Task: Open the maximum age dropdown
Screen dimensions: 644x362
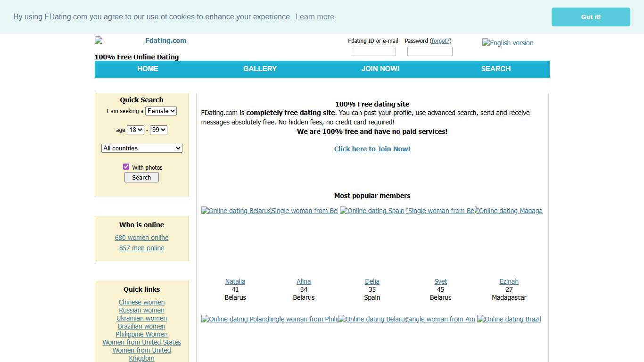Action: (x=158, y=130)
